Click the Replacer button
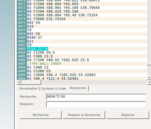This screenshot has height=129, width=151. [x=128, y=115]
